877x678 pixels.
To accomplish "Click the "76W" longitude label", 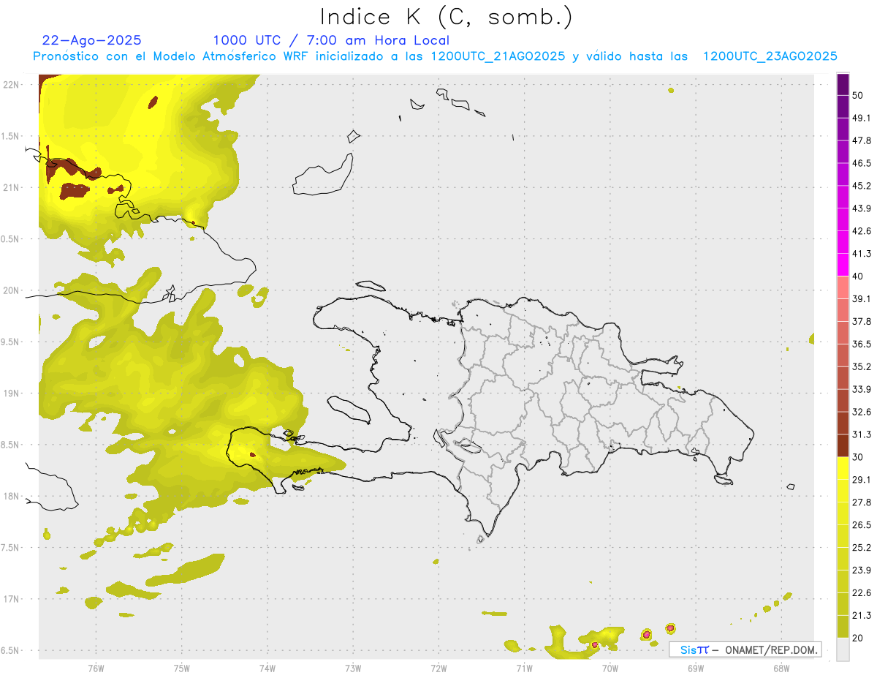I will point(96,668).
